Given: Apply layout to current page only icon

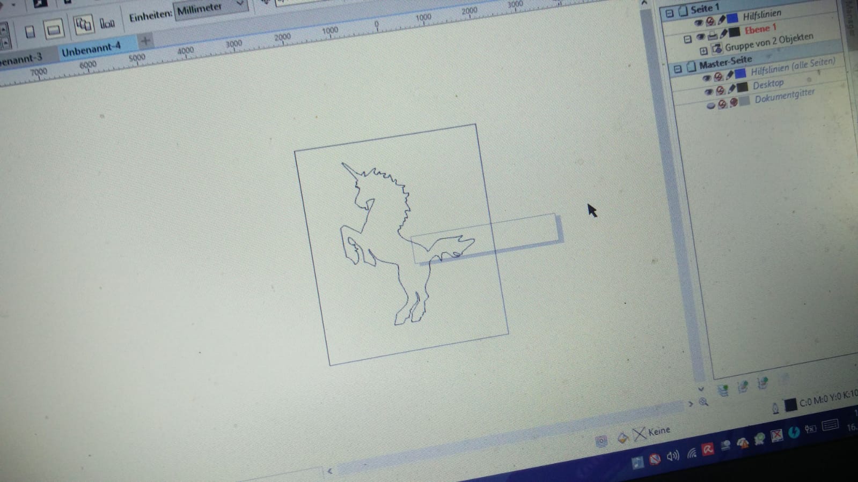Looking at the screenshot, I should tap(107, 23).
